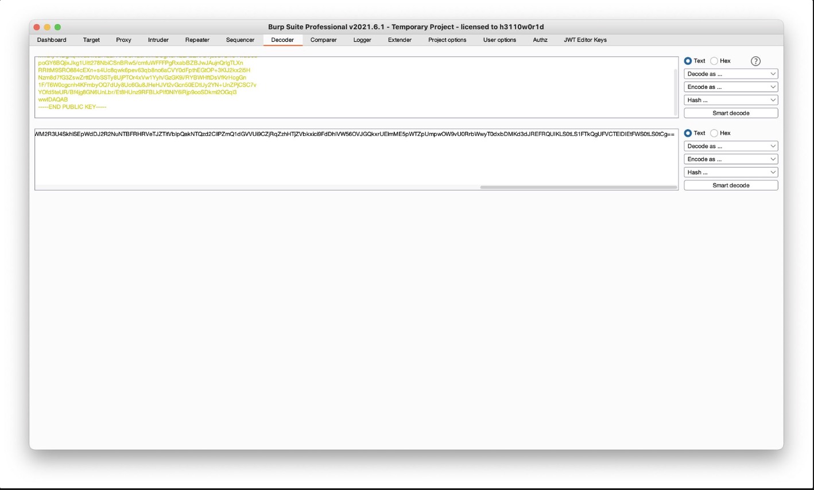The width and height of the screenshot is (814, 490).
Task: Go to the Logger tab
Action: [x=362, y=40]
